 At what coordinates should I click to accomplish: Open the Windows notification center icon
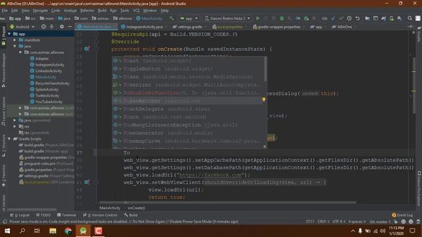[412, 231]
